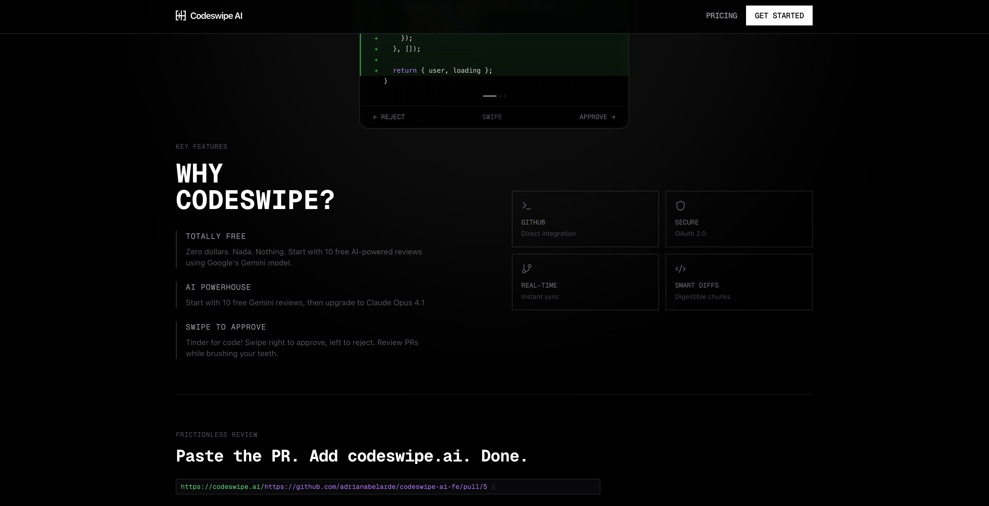The height and width of the screenshot is (506, 989).
Task: Click the 'Direct integration' text
Action: [x=548, y=233]
